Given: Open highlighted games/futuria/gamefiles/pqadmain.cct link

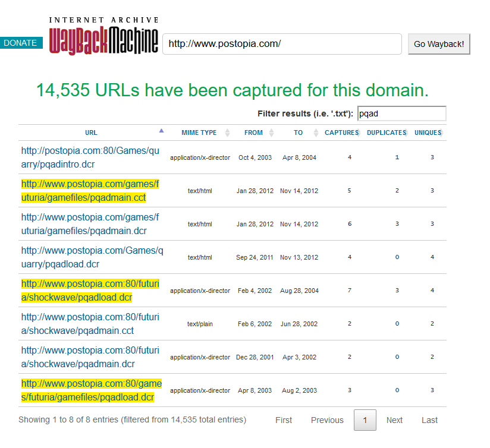Looking at the screenshot, I should pos(90,191).
